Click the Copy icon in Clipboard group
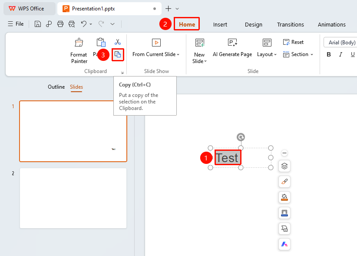This screenshot has width=357, height=256. coord(118,55)
